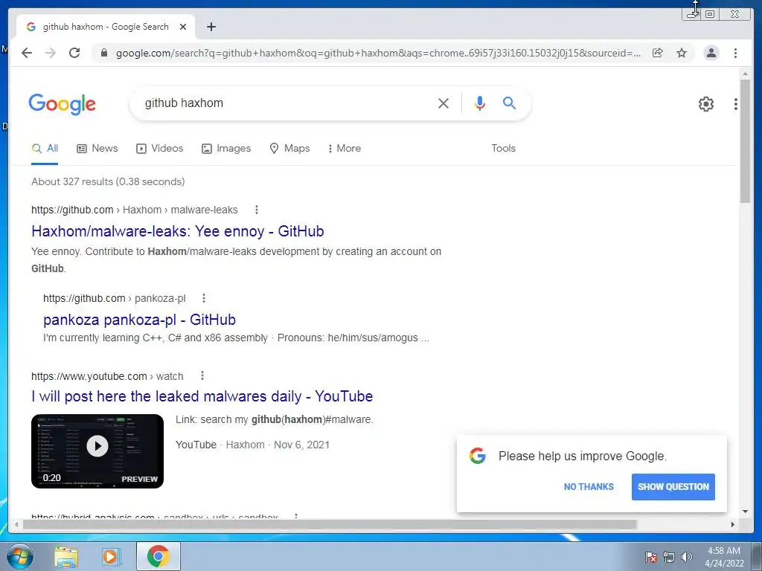
Task: Open the Action Center flag icon
Action: point(651,557)
